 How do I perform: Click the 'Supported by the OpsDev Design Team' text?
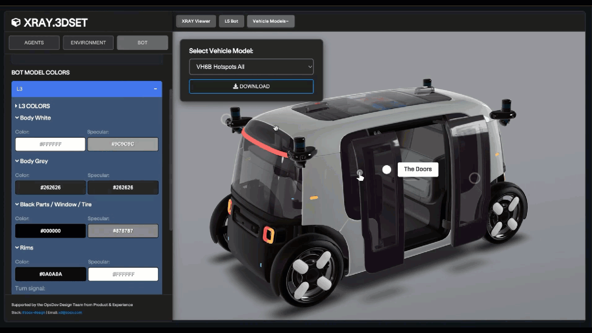point(72,305)
